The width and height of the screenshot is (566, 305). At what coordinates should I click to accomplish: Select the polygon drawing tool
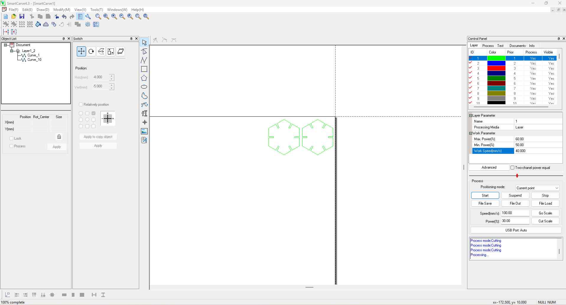tap(144, 78)
